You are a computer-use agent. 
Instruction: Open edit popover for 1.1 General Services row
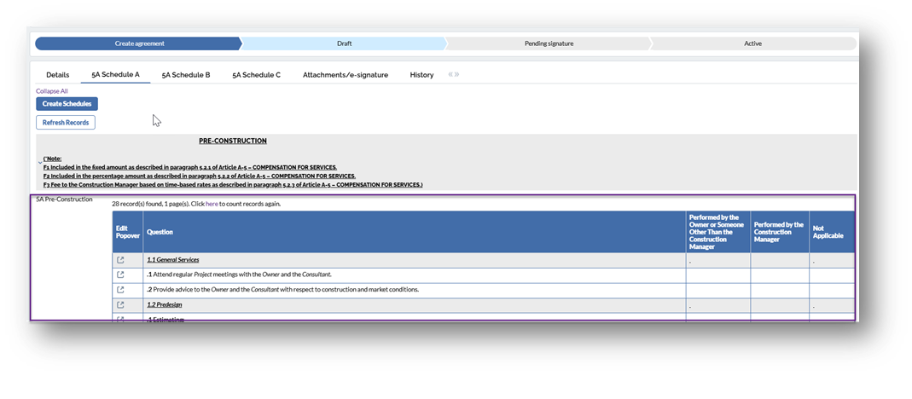pos(120,259)
